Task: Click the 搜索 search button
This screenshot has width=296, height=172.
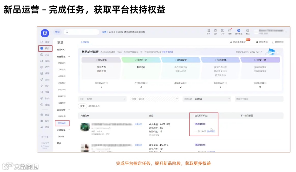Action: 82,106
